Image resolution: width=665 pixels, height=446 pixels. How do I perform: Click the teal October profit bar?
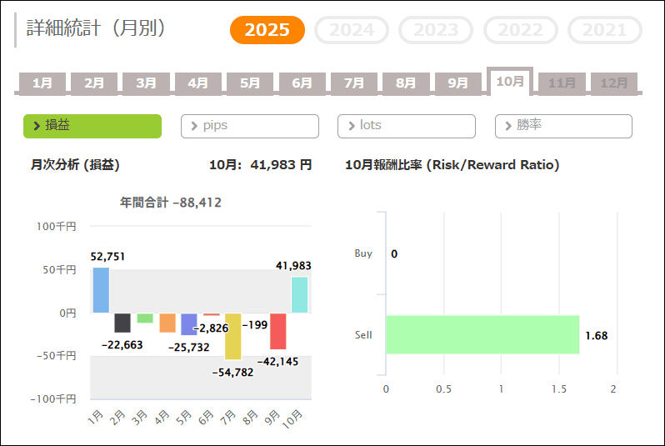click(300, 294)
